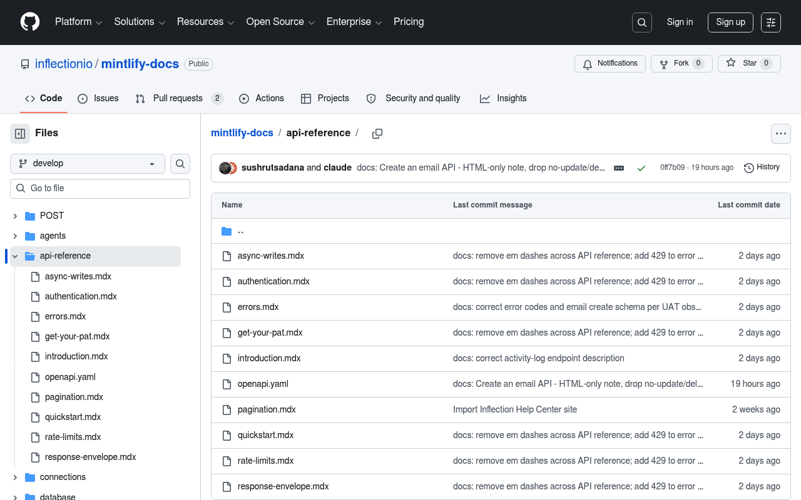Click the Sign up button
The height and width of the screenshot is (500, 801).
coord(730,22)
